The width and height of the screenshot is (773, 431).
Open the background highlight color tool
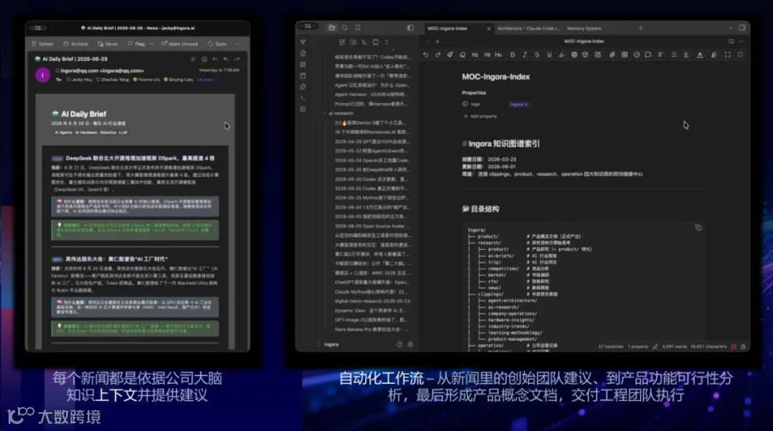714,55
